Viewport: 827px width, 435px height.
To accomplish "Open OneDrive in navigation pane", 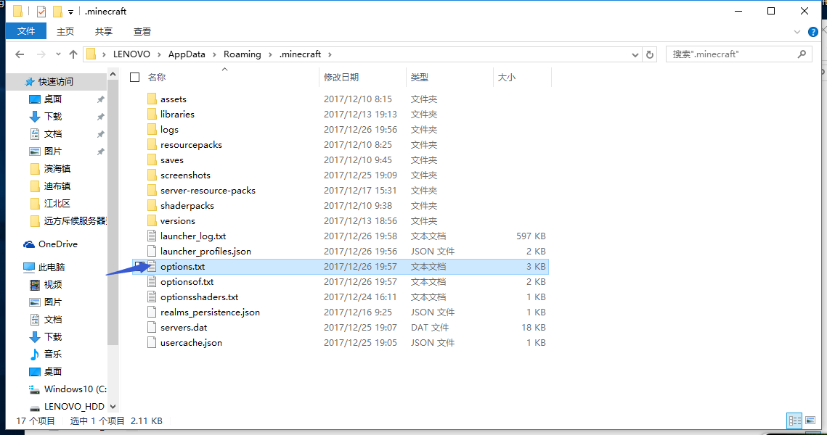I will click(x=57, y=244).
